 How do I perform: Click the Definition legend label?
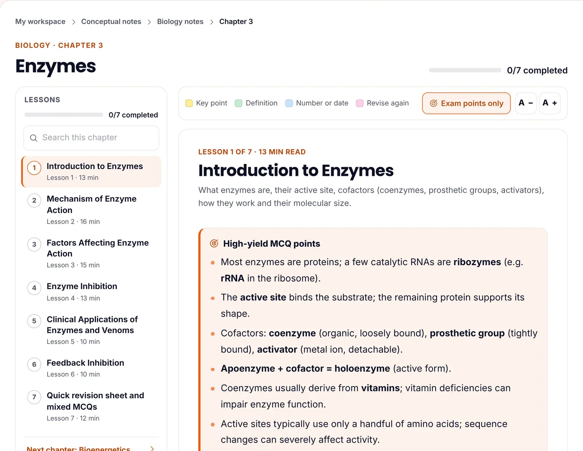pyautogui.click(x=262, y=103)
